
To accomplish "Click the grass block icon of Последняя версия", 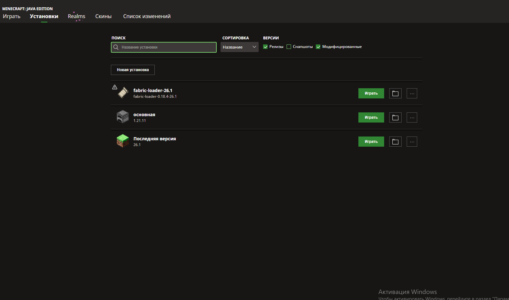I will click(x=123, y=141).
